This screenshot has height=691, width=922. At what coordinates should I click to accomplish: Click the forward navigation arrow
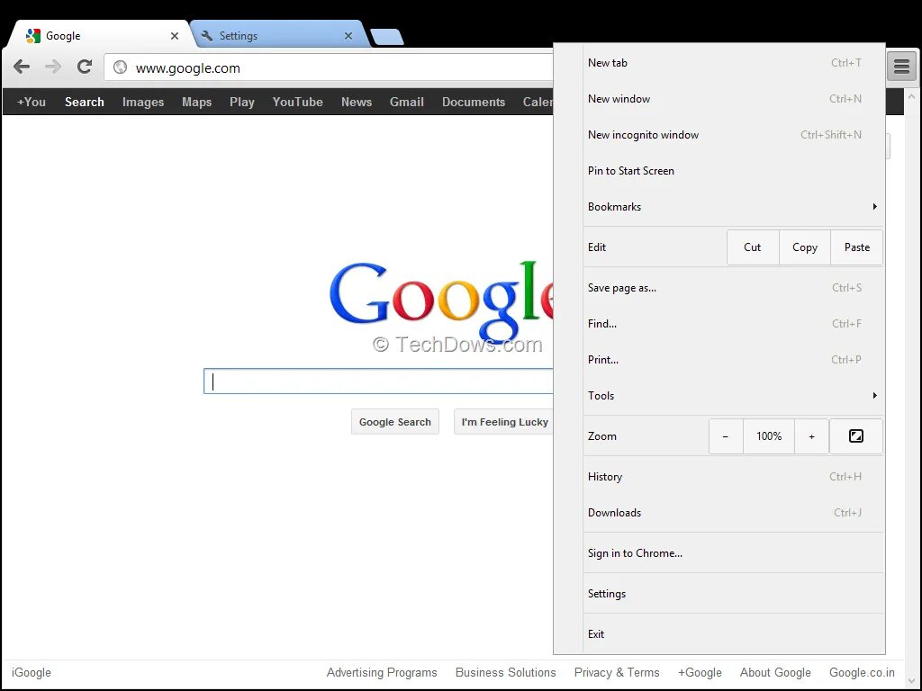tap(53, 67)
